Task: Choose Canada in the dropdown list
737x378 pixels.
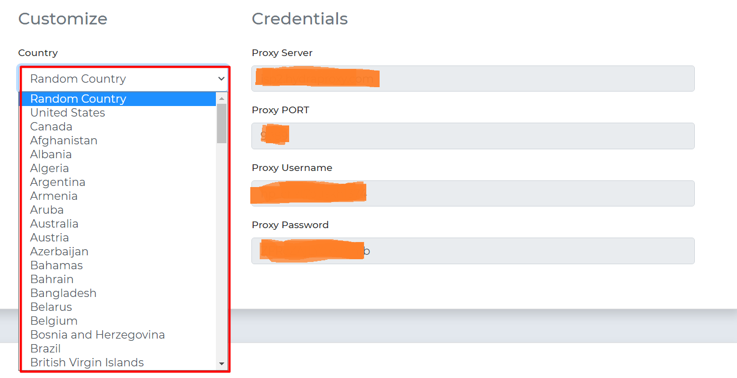Action: tap(51, 127)
